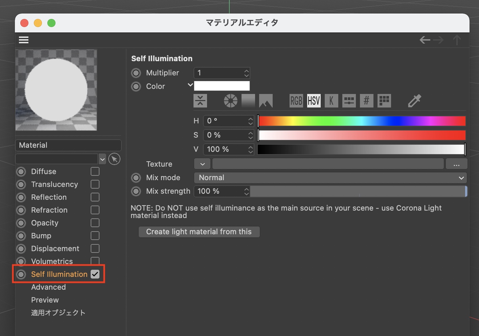The width and height of the screenshot is (479, 336).
Task: Enable the Reflection channel checkbox
Action: click(x=95, y=197)
